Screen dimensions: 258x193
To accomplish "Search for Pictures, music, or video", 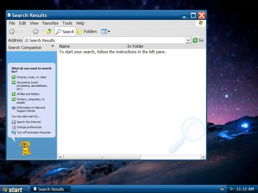I will tap(31, 77).
